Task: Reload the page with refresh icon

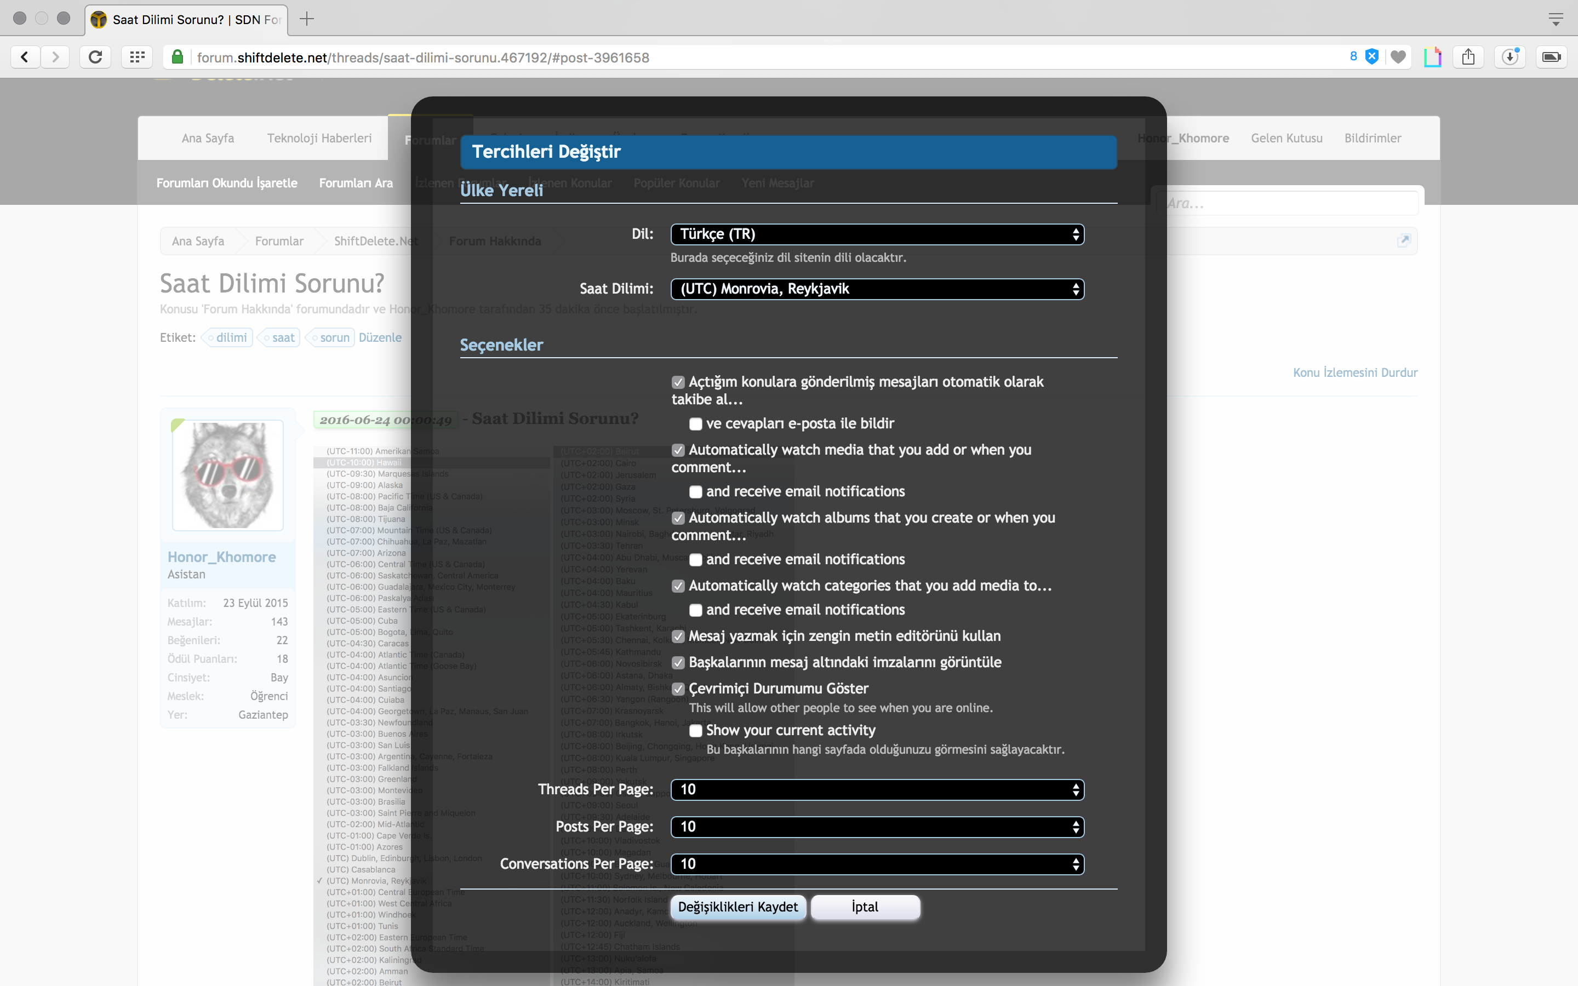Action: pyautogui.click(x=95, y=58)
